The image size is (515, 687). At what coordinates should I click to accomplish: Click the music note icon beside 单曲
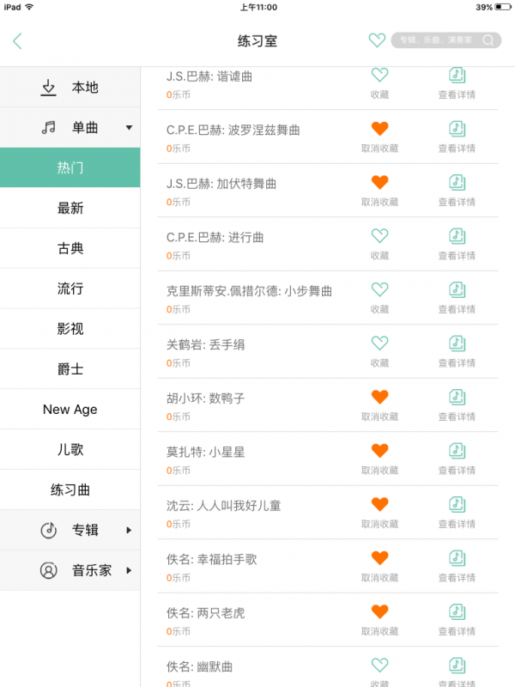[47, 127]
